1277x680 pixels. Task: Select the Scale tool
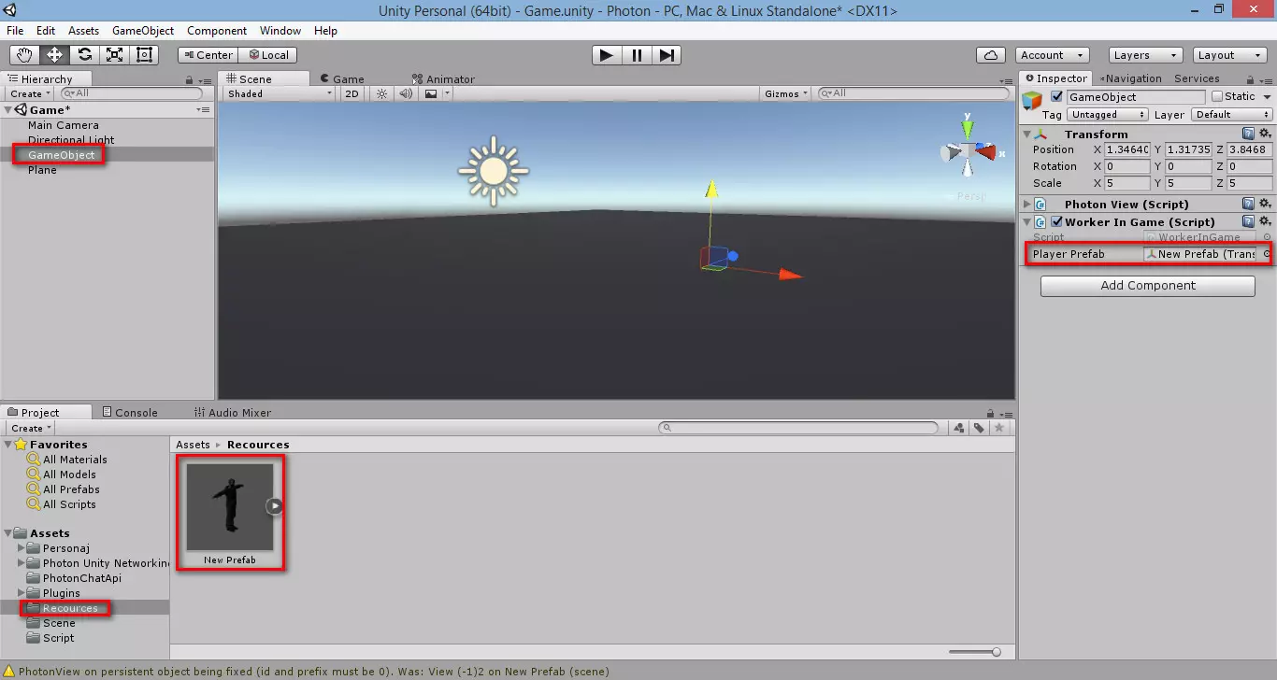click(x=114, y=55)
